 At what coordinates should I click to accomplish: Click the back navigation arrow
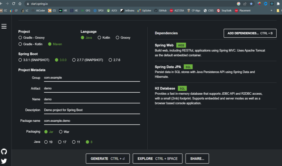point(1,4)
